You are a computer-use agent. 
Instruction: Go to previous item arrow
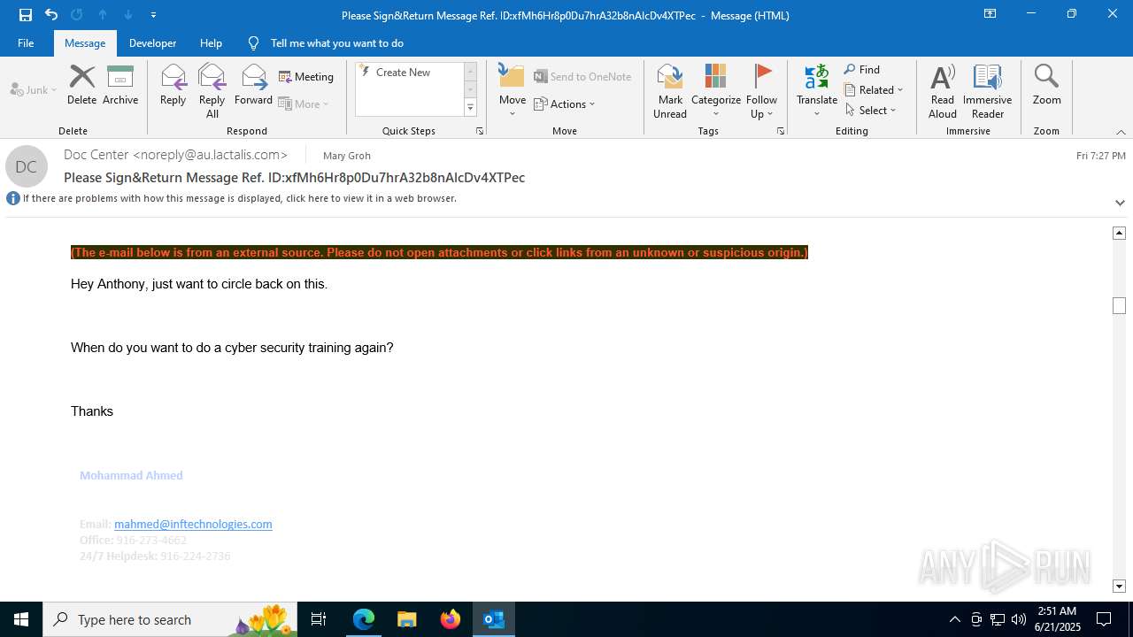coord(103,15)
